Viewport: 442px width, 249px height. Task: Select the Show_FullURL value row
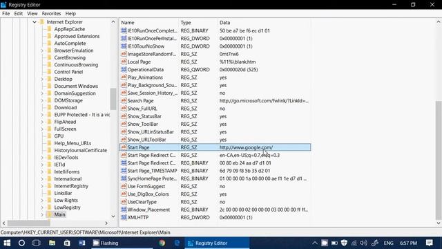[215, 109]
